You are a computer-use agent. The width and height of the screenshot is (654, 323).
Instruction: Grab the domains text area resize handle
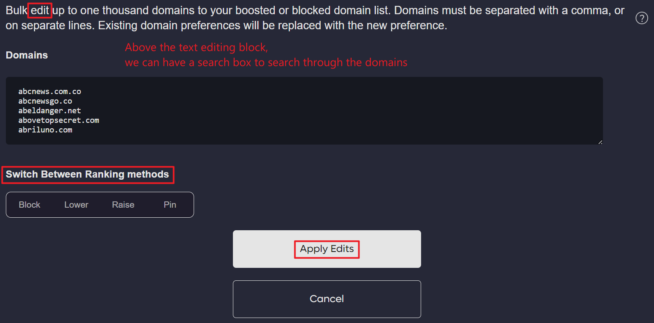(x=600, y=142)
